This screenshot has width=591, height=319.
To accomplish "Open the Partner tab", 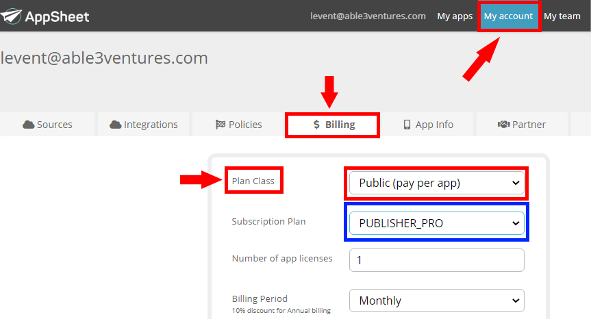I will coord(522,125).
